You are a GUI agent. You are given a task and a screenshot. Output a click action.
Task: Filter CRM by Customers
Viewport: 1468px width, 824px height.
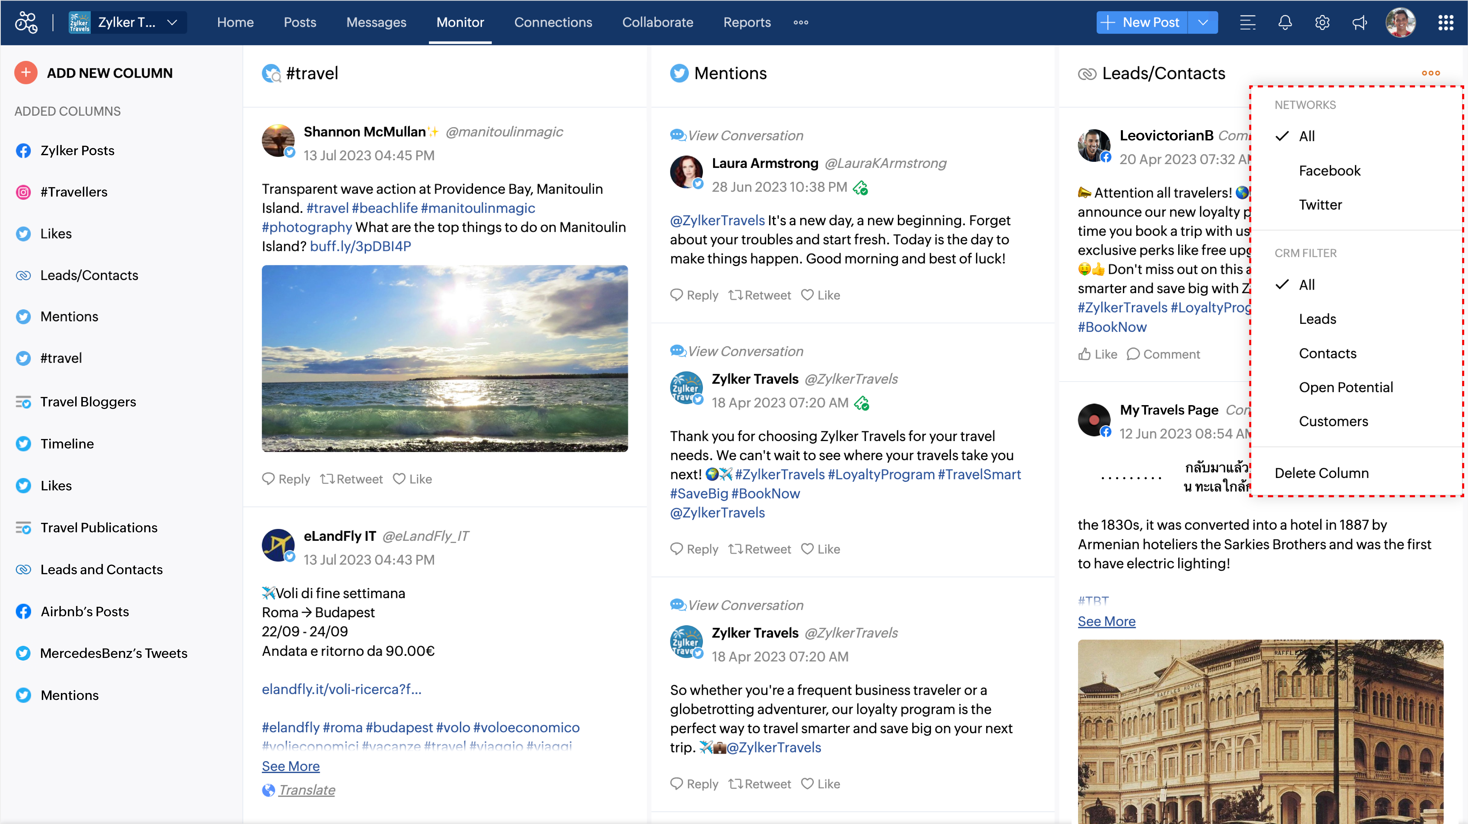coord(1333,421)
